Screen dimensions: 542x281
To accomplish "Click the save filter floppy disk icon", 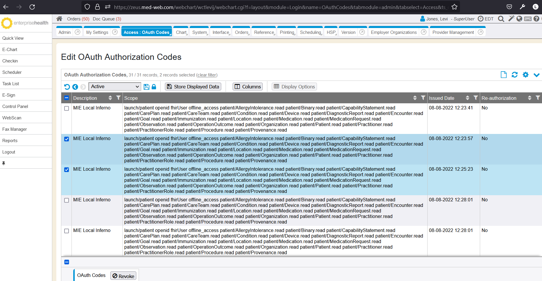I will coord(147,87).
